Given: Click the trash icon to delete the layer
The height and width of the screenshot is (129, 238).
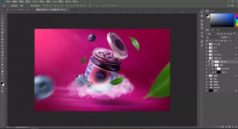Looking at the screenshot, I should click(236, 127).
